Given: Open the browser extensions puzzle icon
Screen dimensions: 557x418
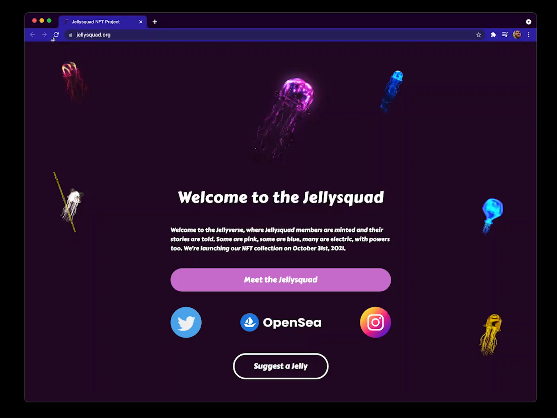Looking at the screenshot, I should click(x=493, y=35).
